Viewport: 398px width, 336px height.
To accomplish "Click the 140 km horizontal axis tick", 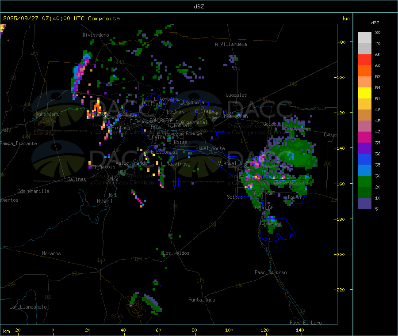I will (300, 330).
